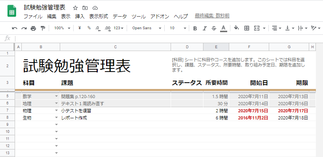Click the Redo arrow
Image resolution: width=323 pixels, height=157 pixels.
click(24, 28)
